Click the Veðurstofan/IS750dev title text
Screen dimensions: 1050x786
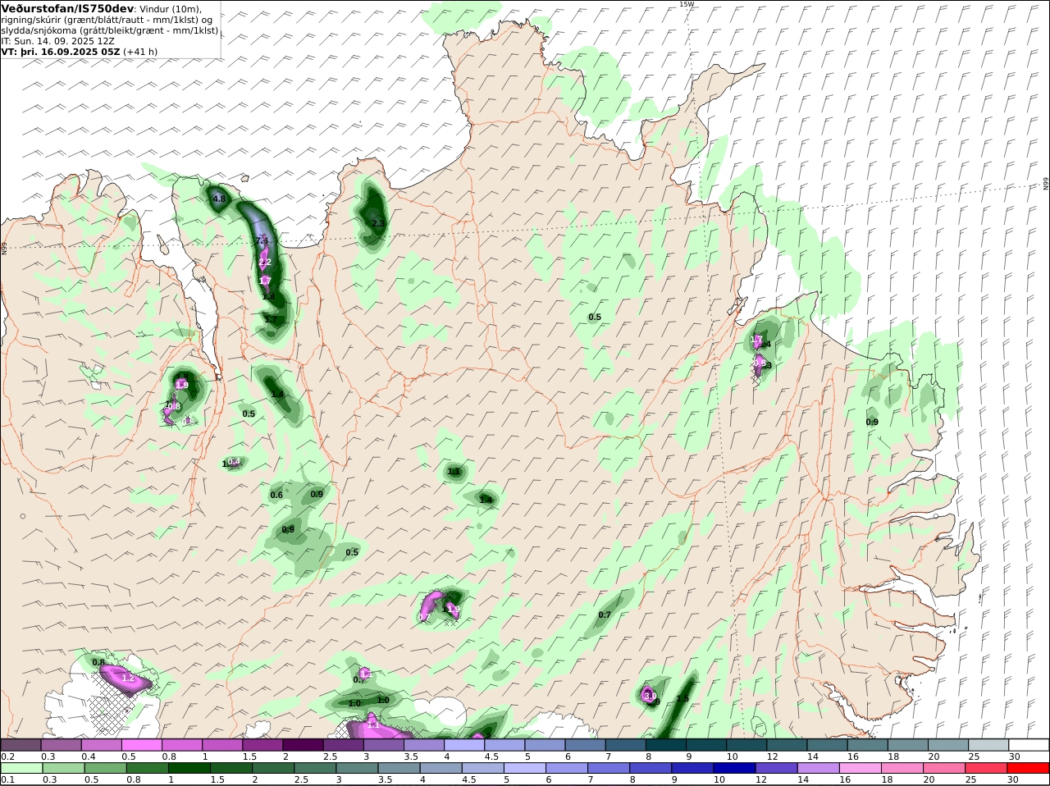pos(67,8)
